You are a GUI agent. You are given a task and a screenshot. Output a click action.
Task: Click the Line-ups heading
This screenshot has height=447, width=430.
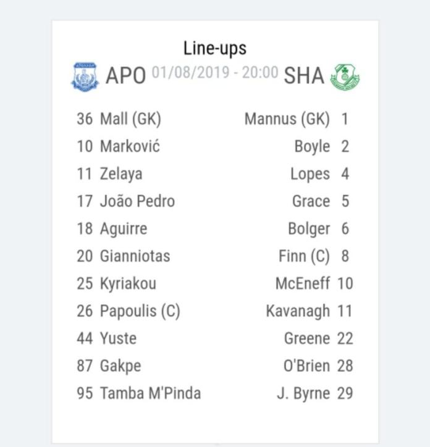click(x=215, y=48)
